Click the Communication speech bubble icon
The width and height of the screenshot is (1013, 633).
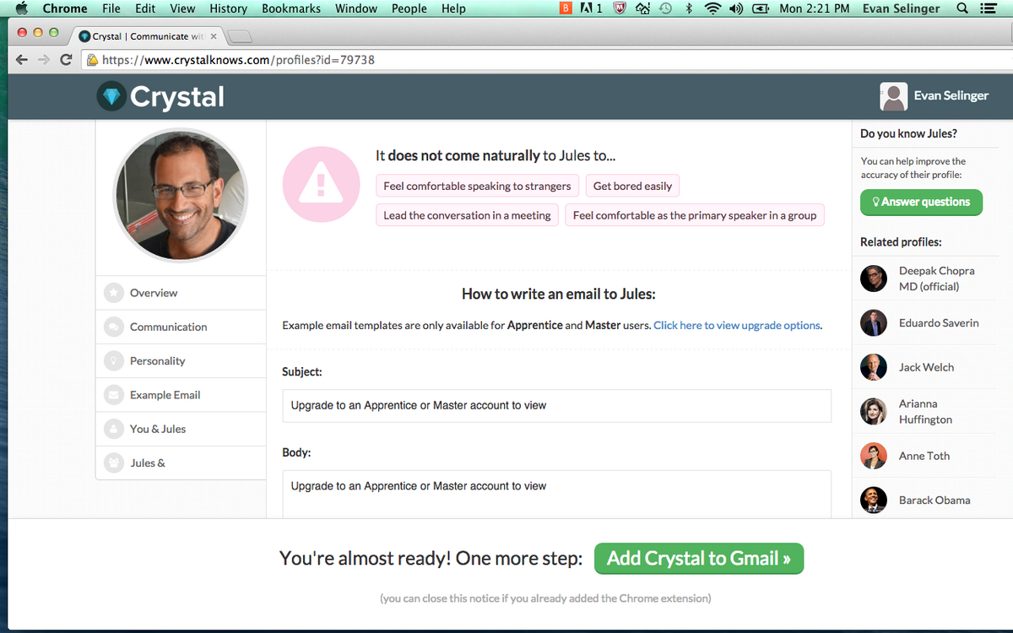coord(113,327)
